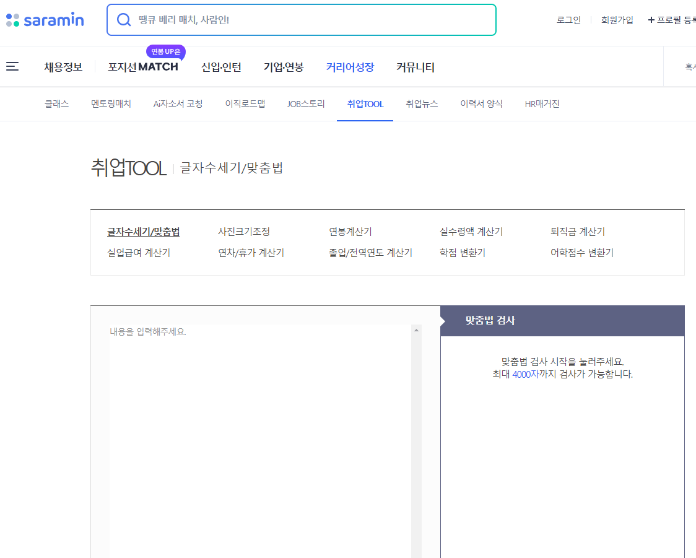
Task: Switch to the 이력서 양식 tab
Action: [481, 104]
